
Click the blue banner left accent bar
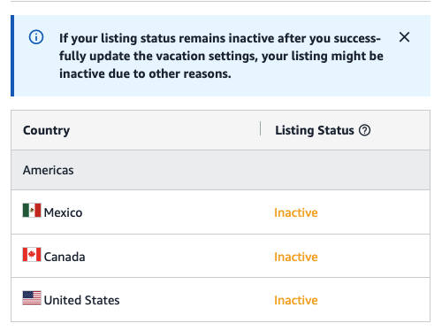point(12,56)
